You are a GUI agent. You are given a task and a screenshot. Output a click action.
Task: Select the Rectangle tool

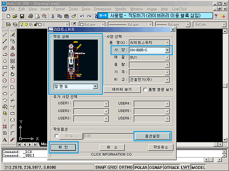5,67
